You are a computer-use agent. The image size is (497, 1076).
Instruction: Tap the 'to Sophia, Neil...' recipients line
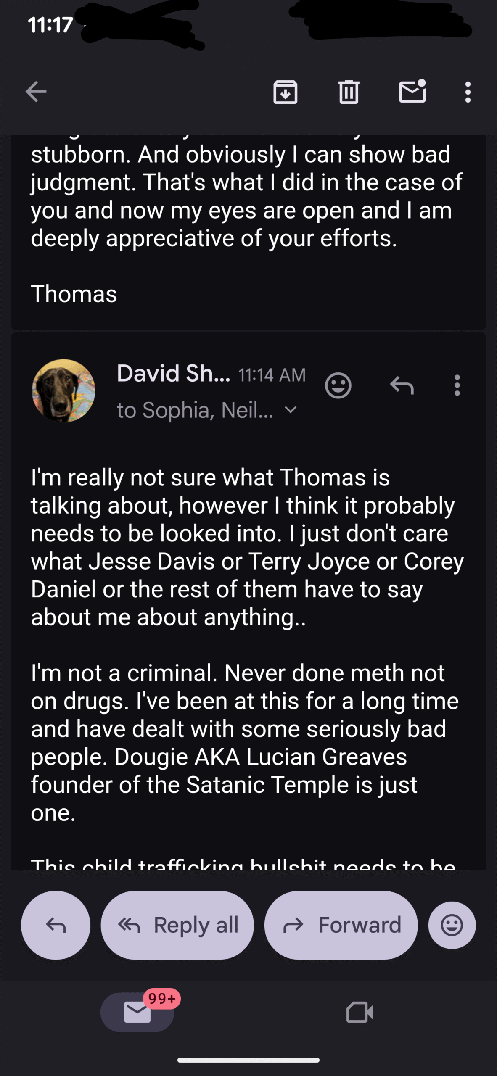pos(195,410)
